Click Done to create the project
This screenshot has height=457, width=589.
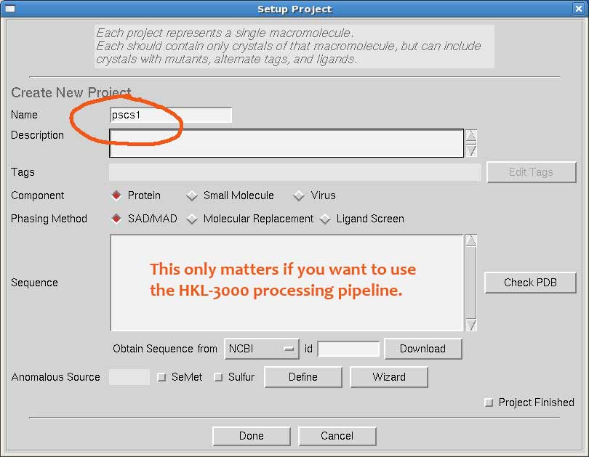coord(251,436)
